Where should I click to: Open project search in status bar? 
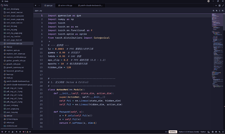click(17, 132)
